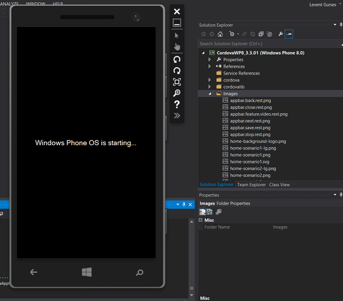
Task: Select appbar.stop.rest.png file
Action: point(250,134)
